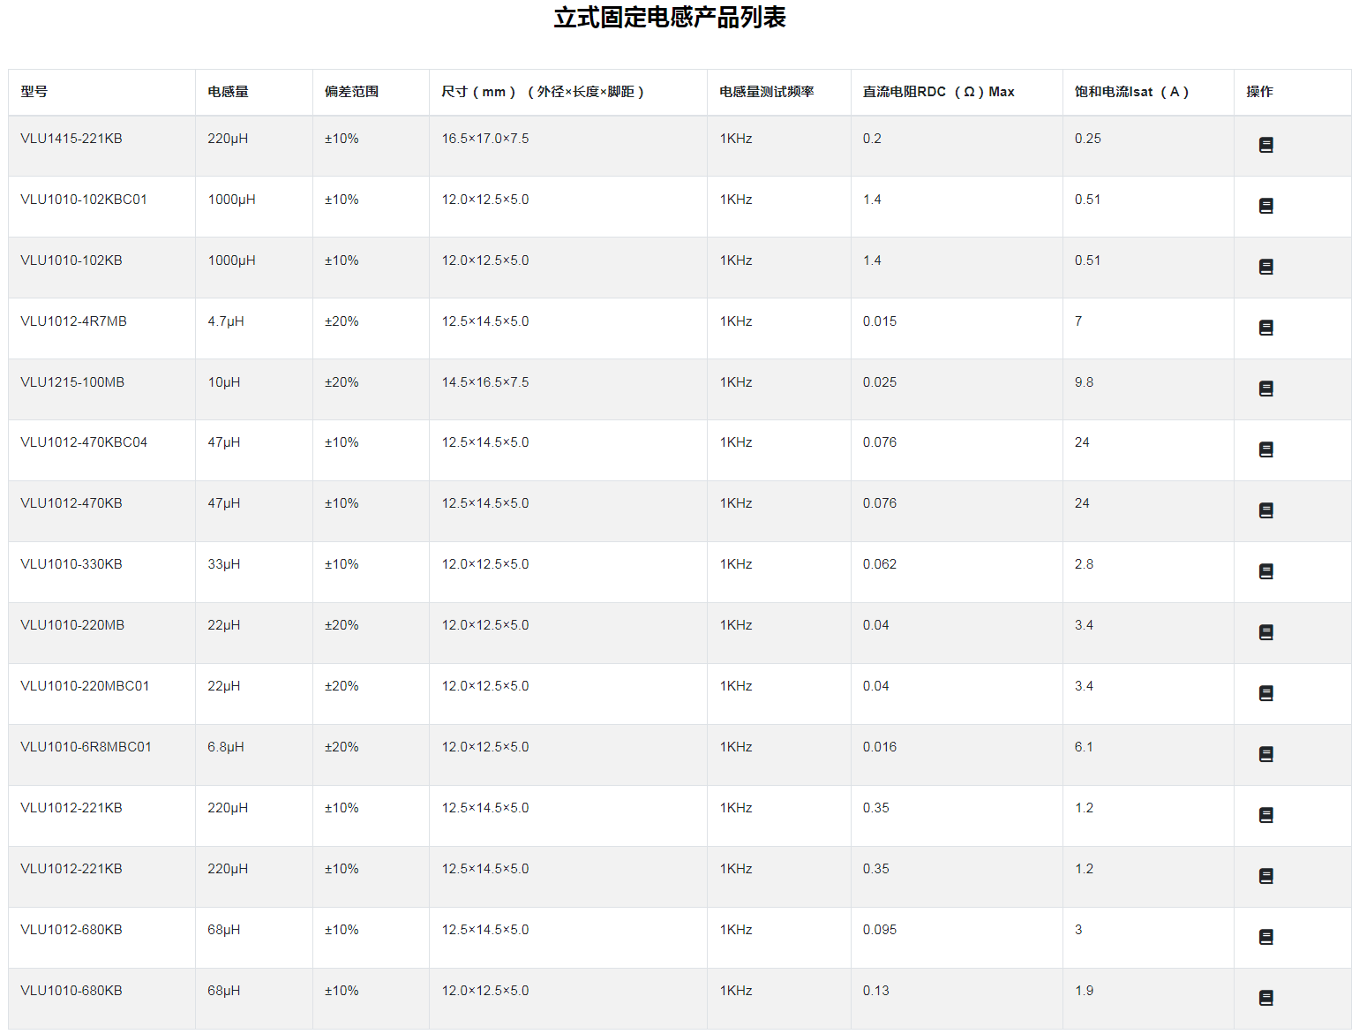Viewport: 1359px width, 1034px height.
Task: Open the operation icon for VLU1010-6R8MBC01
Action: [1265, 754]
